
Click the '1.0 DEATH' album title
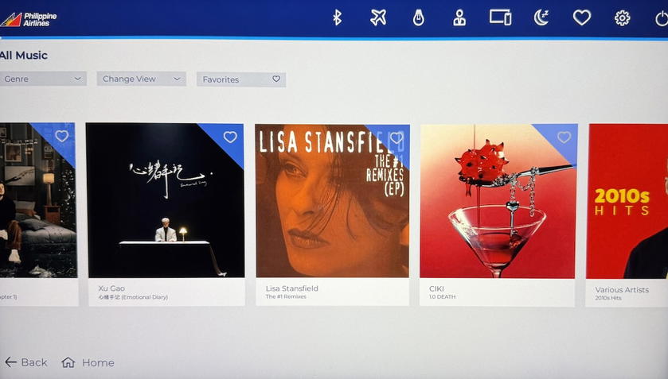[442, 297]
